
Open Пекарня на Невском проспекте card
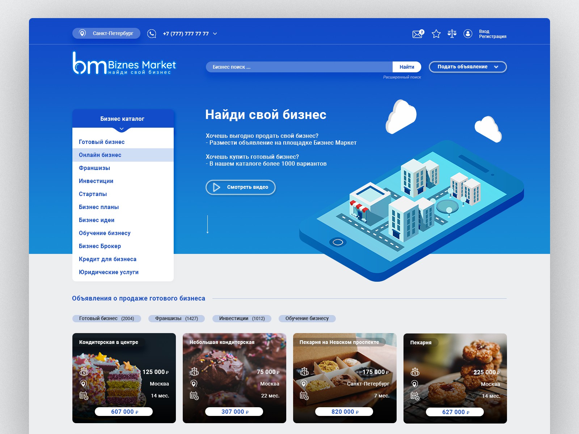345,378
